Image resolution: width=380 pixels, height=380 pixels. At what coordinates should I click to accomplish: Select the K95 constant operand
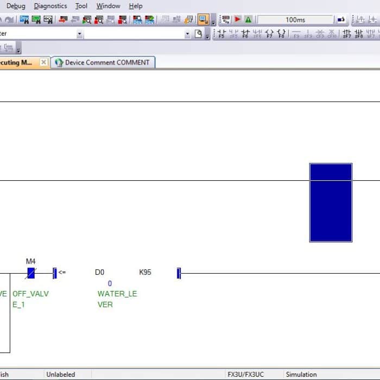[145, 272]
